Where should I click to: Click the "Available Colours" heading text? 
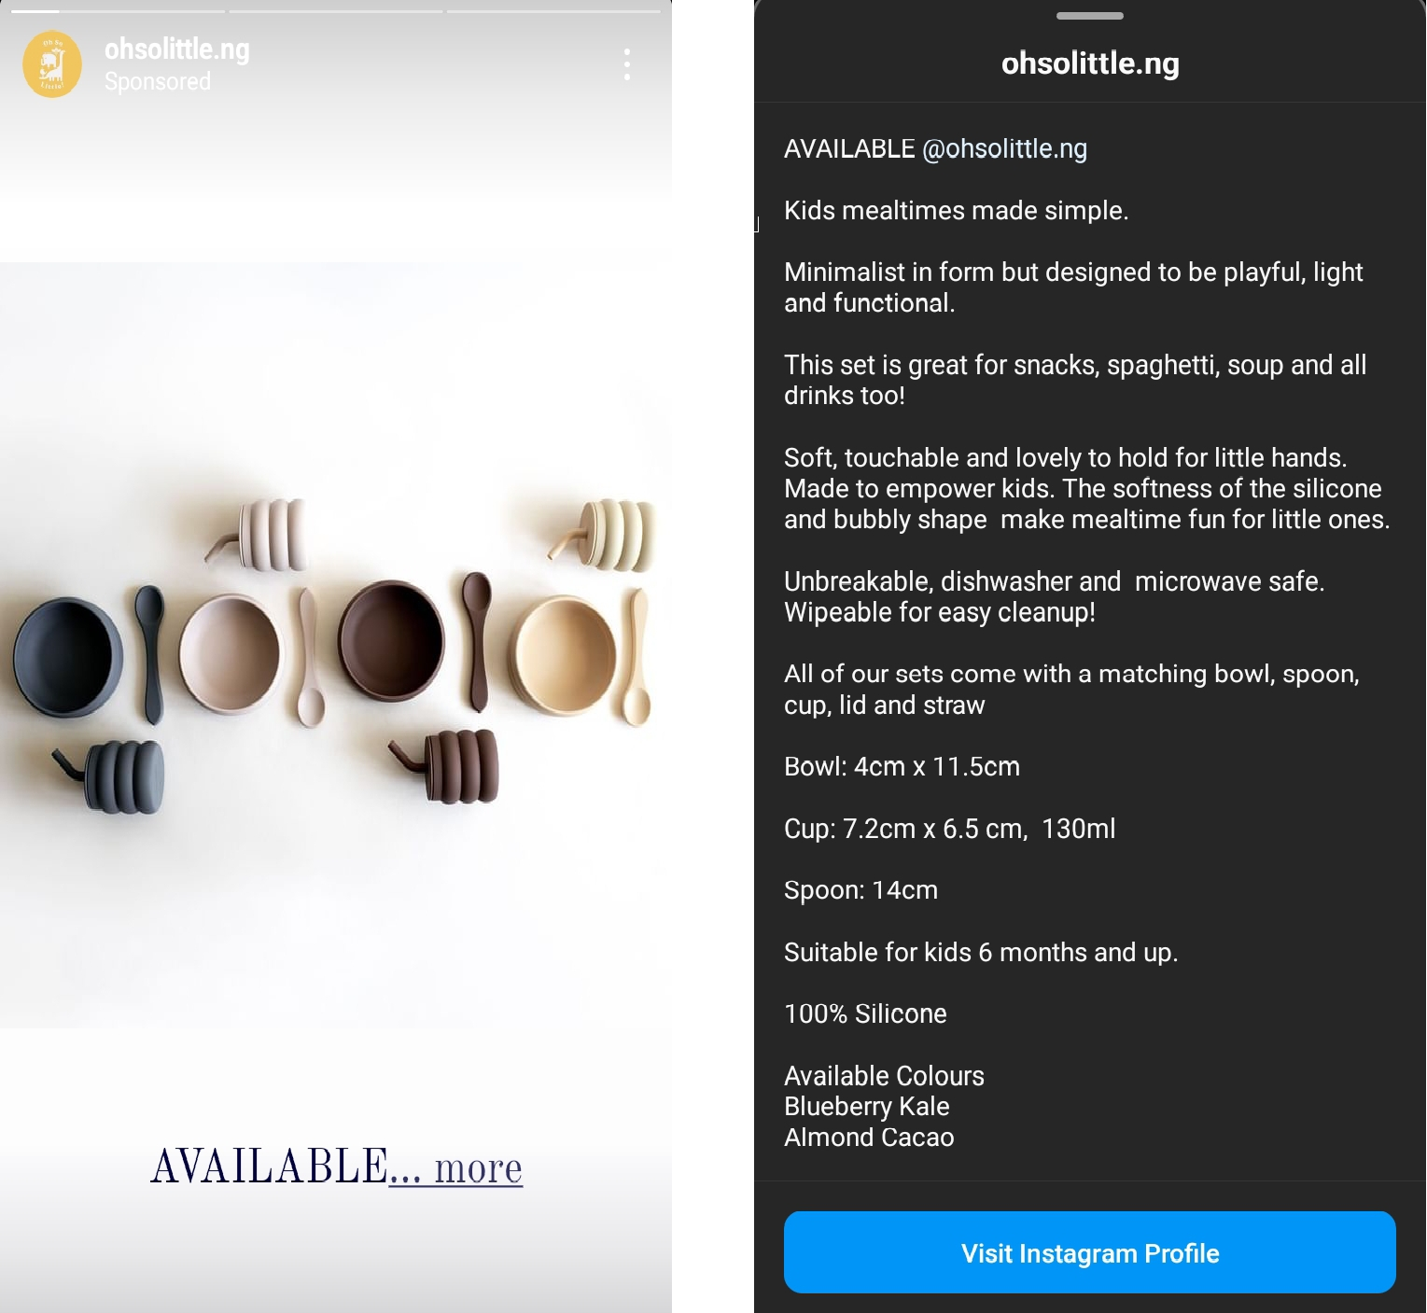pos(884,1076)
